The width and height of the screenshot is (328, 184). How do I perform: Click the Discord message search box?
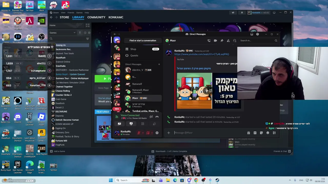point(258,40)
